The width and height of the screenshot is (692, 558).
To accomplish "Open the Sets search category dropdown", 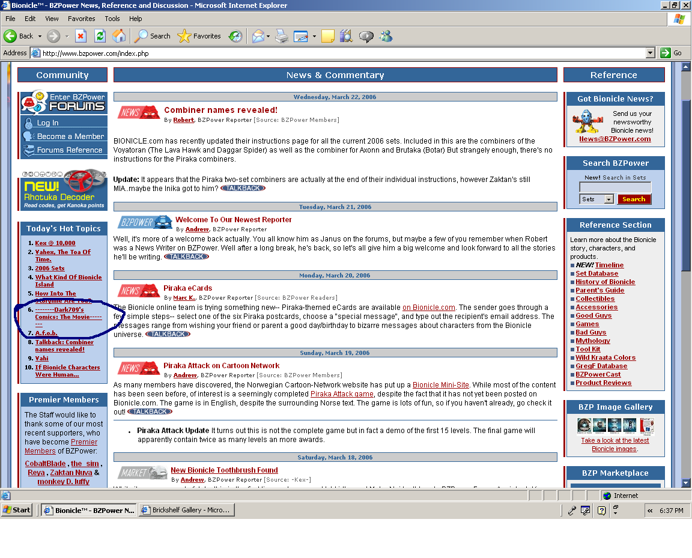I will [x=609, y=199].
